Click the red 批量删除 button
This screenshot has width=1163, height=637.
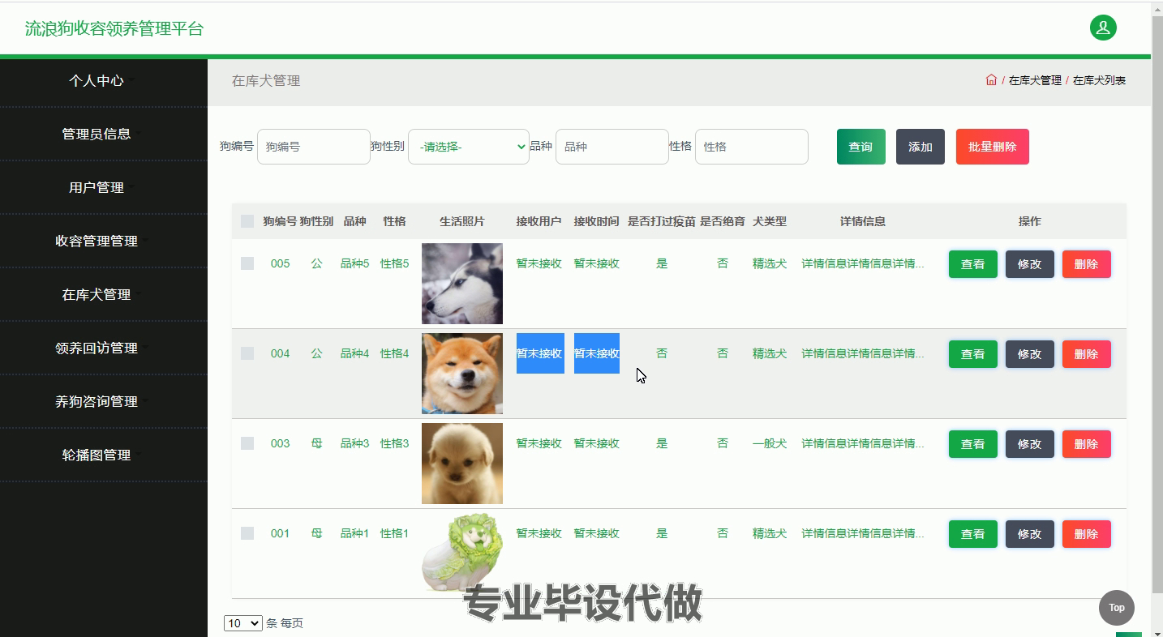tap(993, 147)
